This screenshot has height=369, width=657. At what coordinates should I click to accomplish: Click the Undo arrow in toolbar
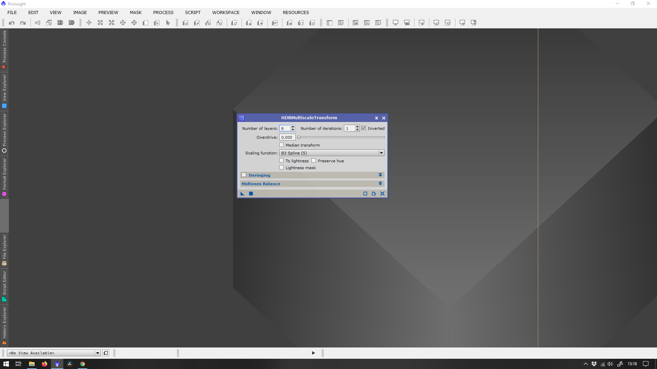(x=12, y=23)
